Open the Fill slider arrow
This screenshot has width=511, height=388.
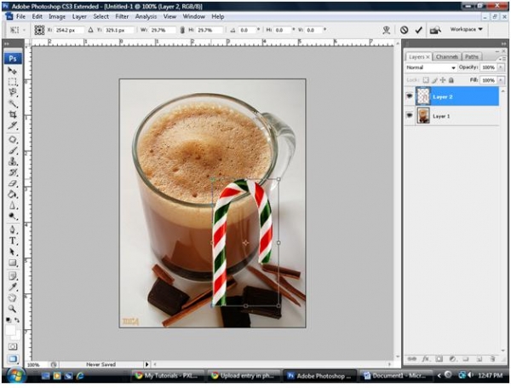point(501,80)
